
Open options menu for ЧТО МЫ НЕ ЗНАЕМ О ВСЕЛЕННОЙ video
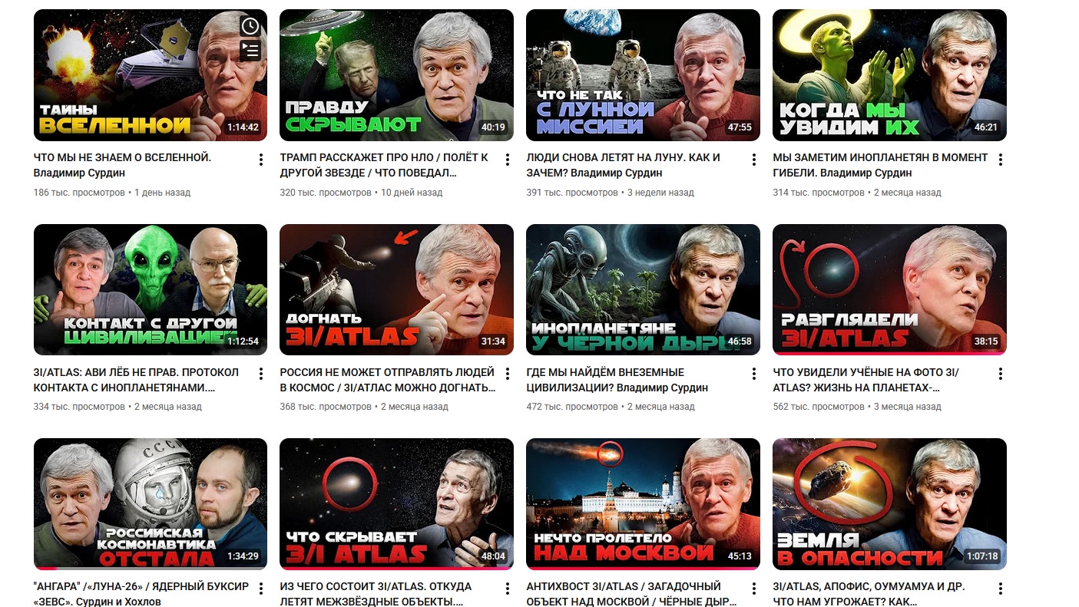[261, 160]
